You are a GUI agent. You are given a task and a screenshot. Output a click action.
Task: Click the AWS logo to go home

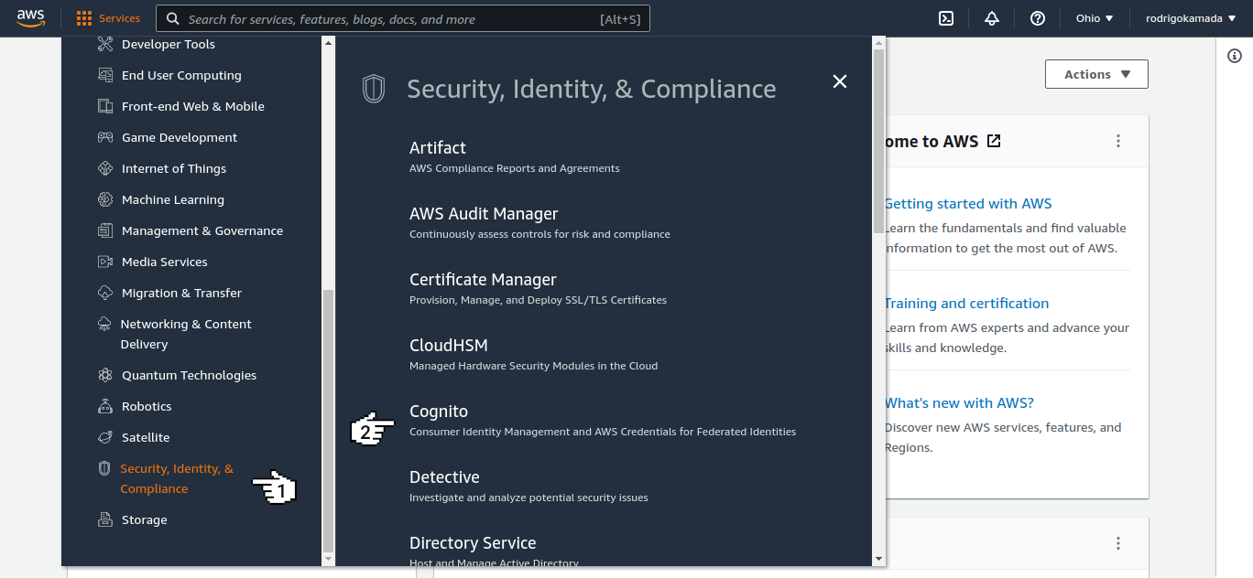[30, 17]
